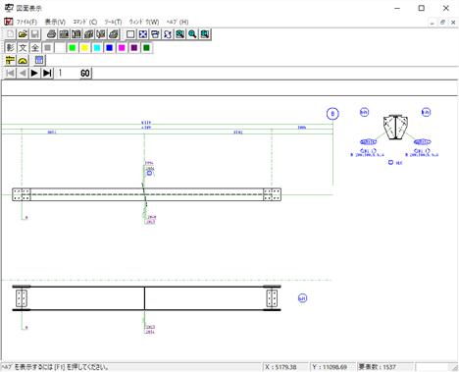Click the open file folder icon
The width and height of the screenshot is (459, 372).
pyautogui.click(x=23, y=34)
